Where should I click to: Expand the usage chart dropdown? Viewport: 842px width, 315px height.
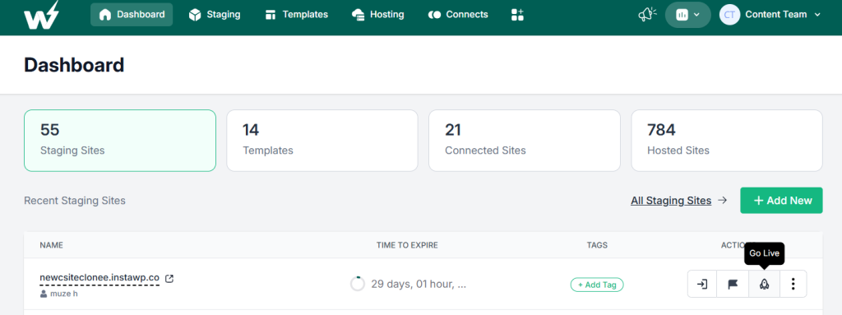[x=688, y=15]
